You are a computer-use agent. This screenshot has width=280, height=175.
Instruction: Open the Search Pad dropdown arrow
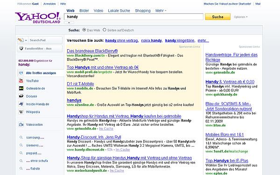click(26, 40)
